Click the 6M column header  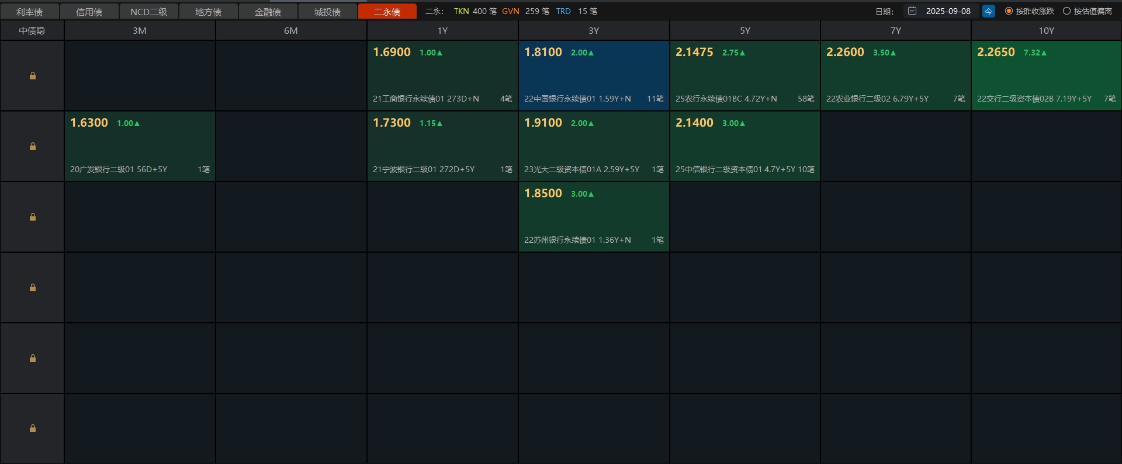291,30
